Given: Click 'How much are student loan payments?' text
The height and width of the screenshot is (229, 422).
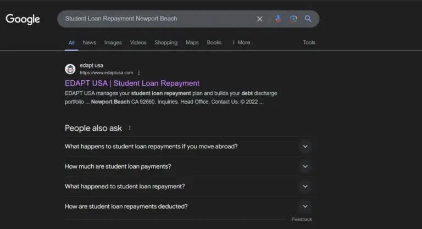Looking at the screenshot, I should pos(118,166).
